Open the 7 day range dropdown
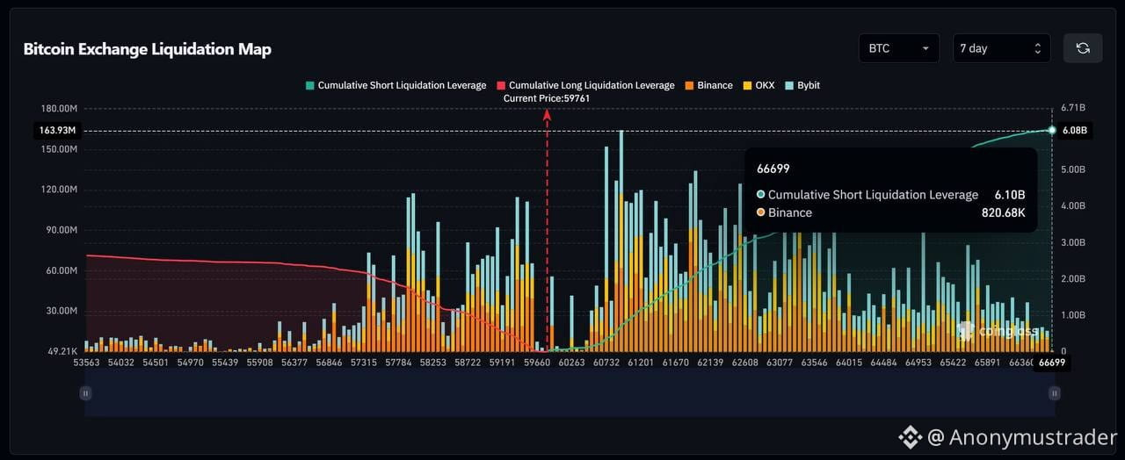This screenshot has width=1125, height=460. coord(1001,48)
